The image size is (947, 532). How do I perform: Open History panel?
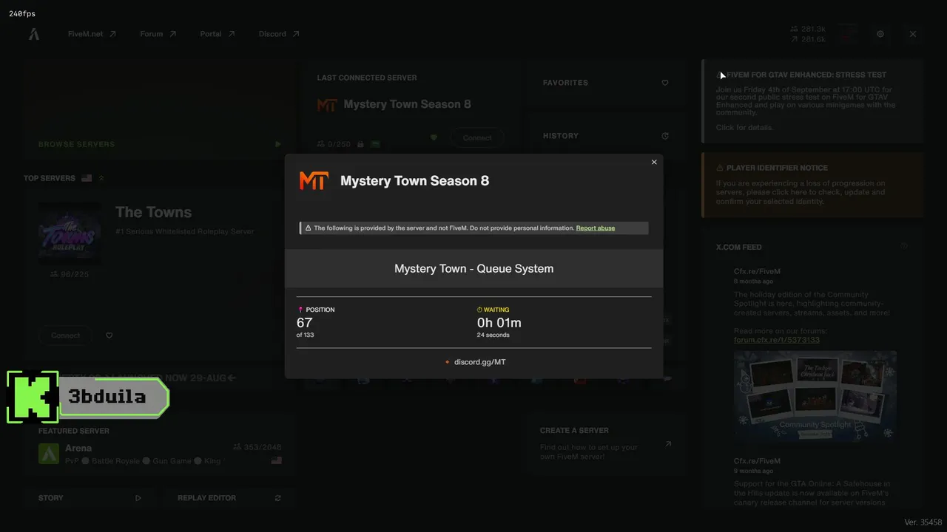point(606,136)
